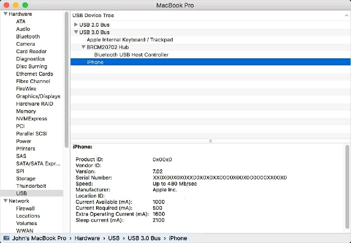Expand the USB 2.0 Bus tree

(76, 25)
